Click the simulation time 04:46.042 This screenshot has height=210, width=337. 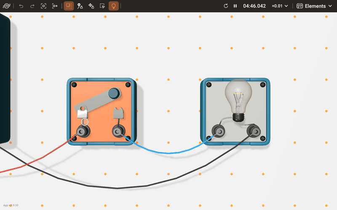[x=254, y=6]
